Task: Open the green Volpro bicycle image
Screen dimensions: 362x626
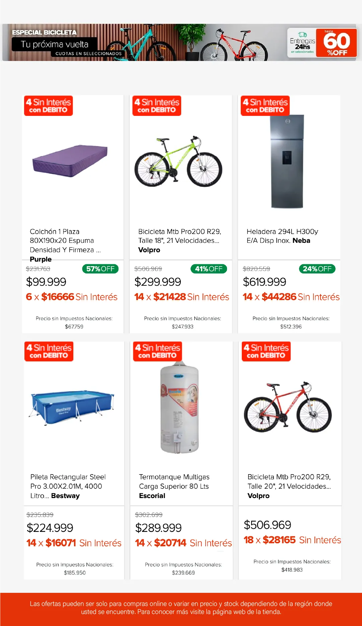Action: point(178,162)
